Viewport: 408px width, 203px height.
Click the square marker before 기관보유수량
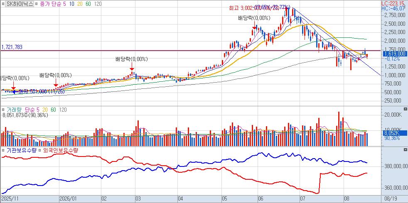pyautogui.click(x=2, y=150)
